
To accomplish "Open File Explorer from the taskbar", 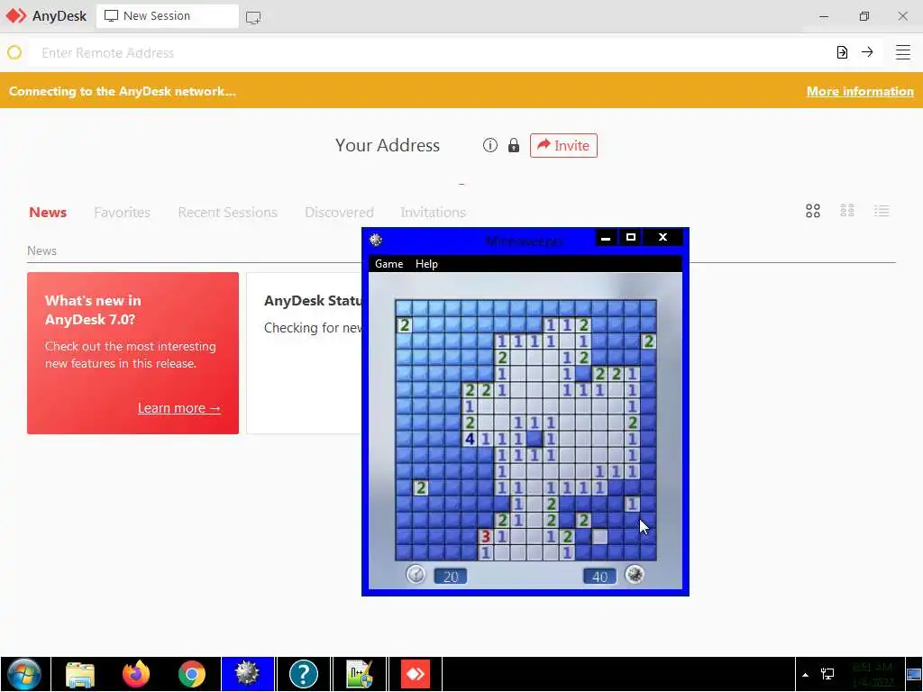I will [x=80, y=674].
